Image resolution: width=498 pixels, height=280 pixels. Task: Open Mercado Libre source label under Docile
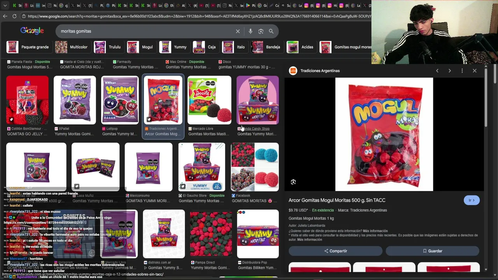tap(203, 129)
